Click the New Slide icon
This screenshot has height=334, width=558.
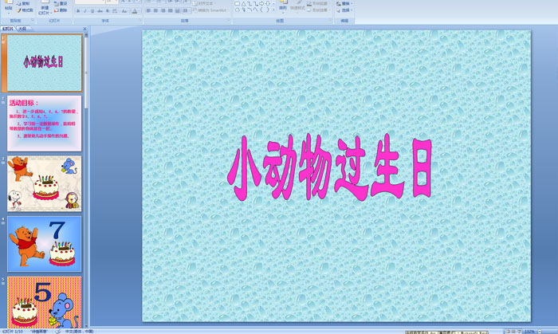point(44,6)
